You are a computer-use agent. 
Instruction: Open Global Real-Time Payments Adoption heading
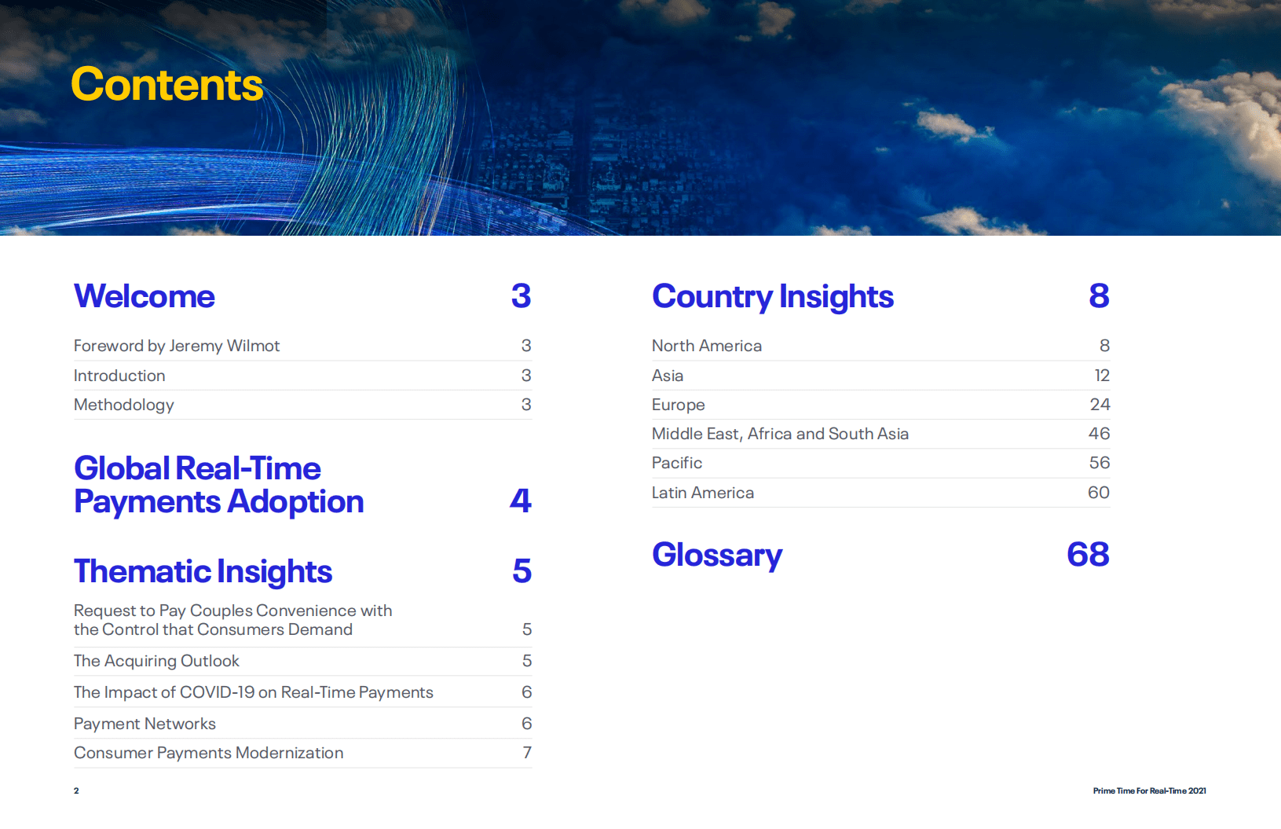pyautogui.click(x=218, y=485)
